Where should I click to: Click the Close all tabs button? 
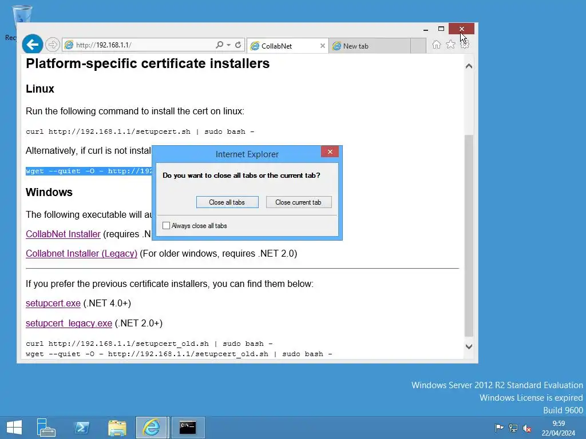click(227, 202)
